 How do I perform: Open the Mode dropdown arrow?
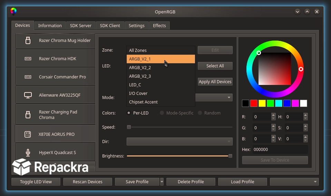(229, 97)
